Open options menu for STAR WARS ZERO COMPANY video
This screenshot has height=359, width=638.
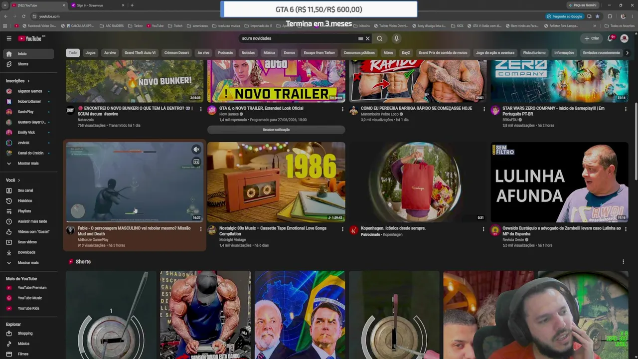(x=626, y=109)
